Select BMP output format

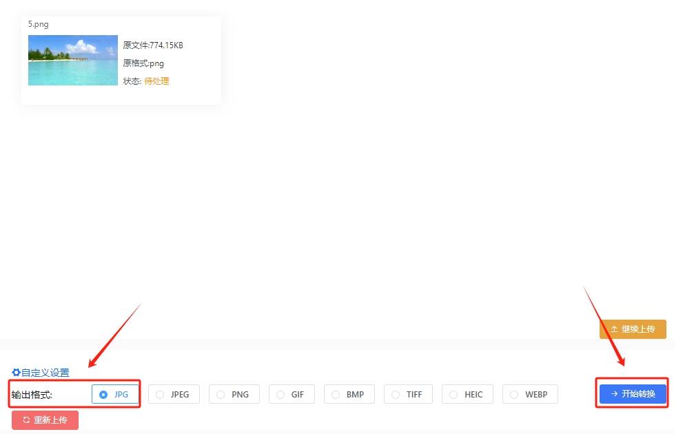349,394
